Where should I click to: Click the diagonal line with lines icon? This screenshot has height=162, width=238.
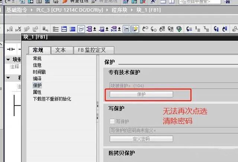click(206, 29)
